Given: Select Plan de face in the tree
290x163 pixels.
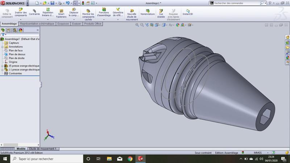Looking at the screenshot, I should click(16, 51).
